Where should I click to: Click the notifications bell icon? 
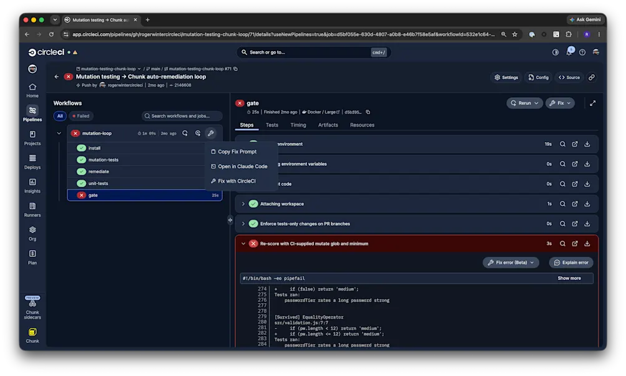569,52
